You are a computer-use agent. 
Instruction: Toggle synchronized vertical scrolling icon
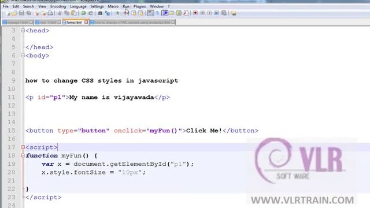[134, 13]
